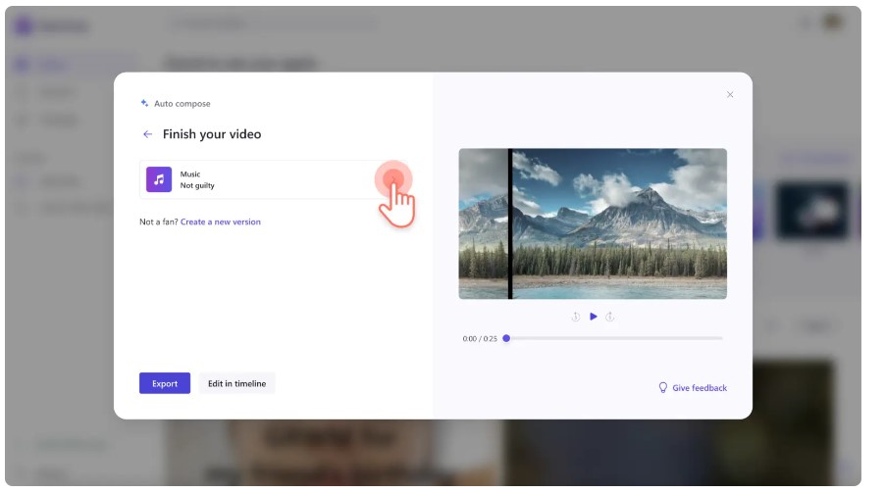Click the Export button
885x493 pixels.
tap(165, 383)
